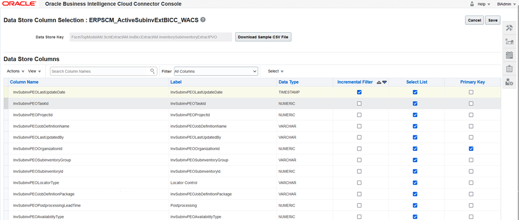Viewport: 519px width, 220px height.
Task: Click the Cancel button
Action: (x=474, y=20)
